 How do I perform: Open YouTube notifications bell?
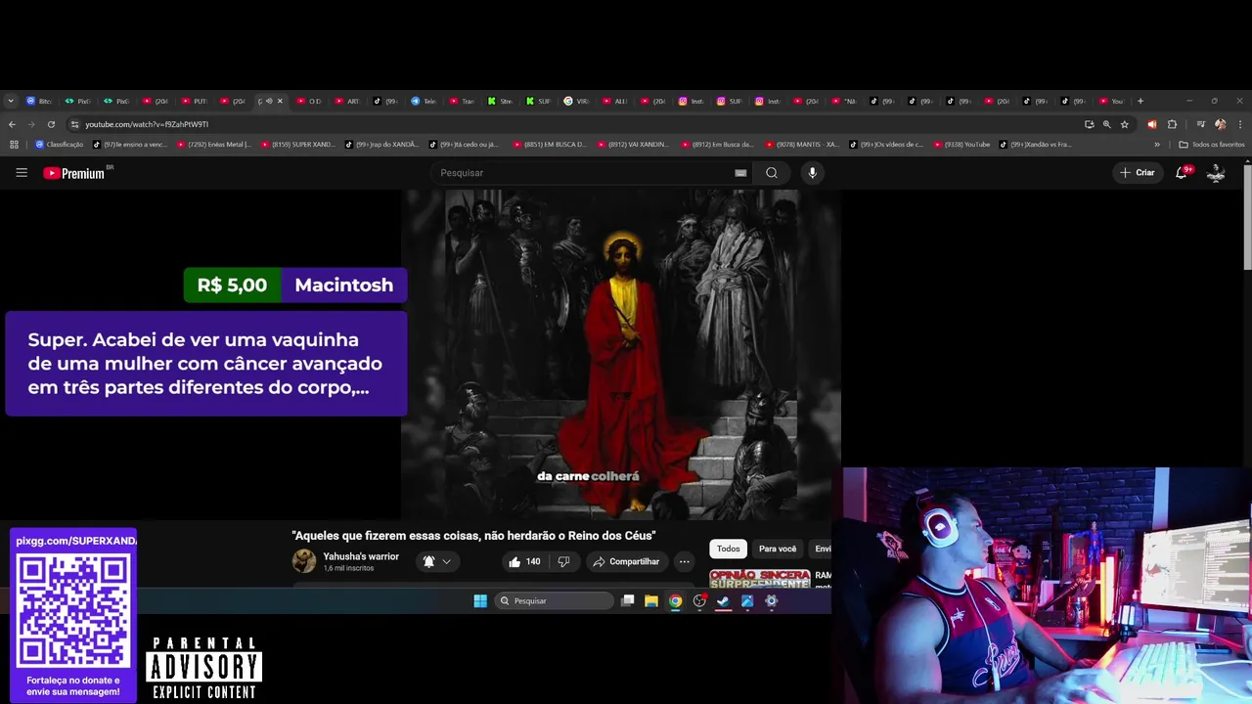coord(1182,173)
